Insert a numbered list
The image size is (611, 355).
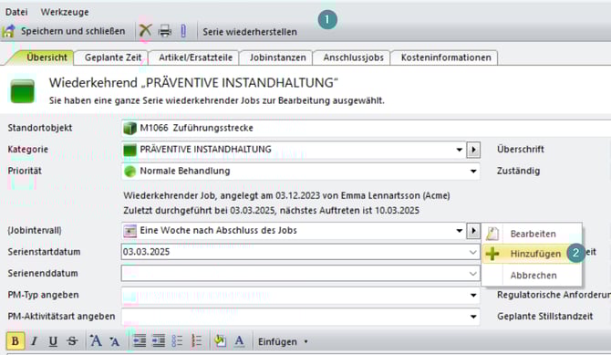pos(196,341)
